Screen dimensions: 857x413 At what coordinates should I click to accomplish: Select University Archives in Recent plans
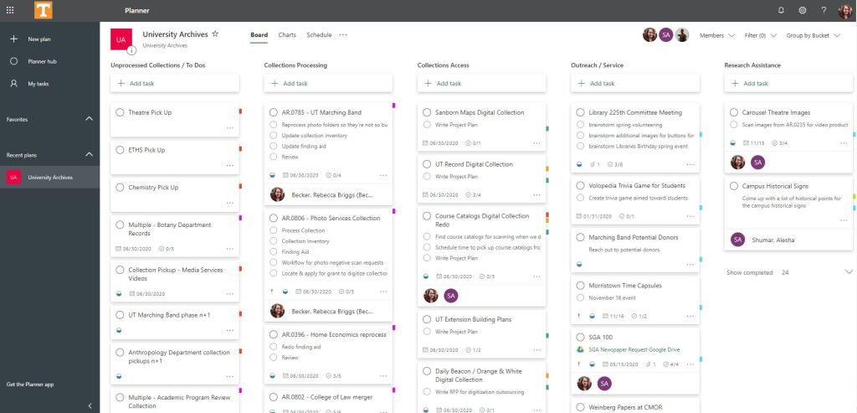(49, 178)
